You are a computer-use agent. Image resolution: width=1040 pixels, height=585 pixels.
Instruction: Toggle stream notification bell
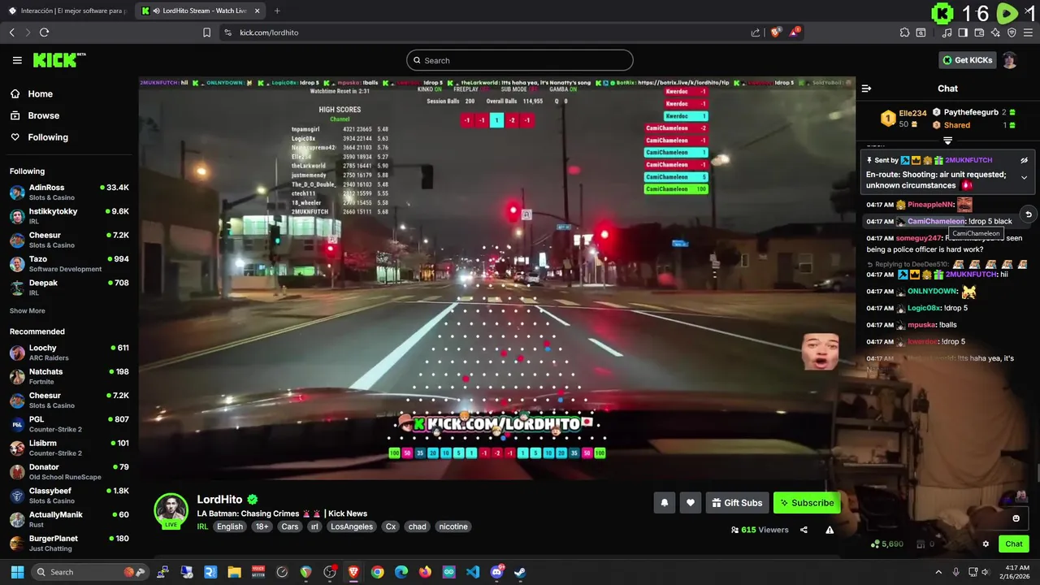click(664, 503)
